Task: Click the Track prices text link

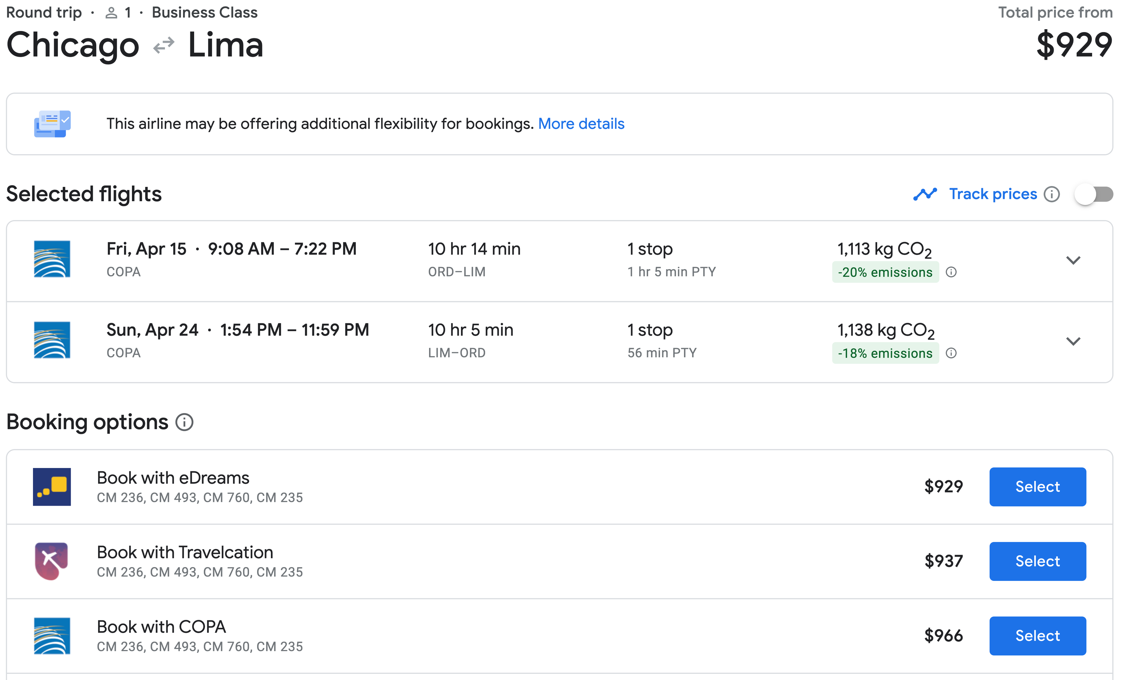Action: click(x=993, y=194)
